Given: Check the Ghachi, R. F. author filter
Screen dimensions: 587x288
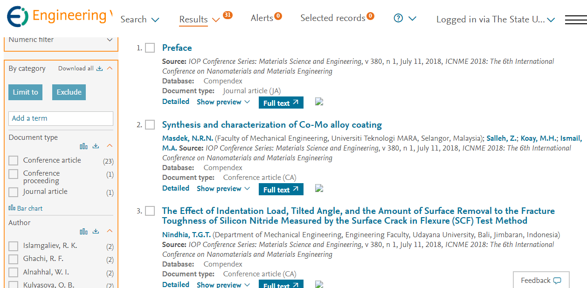Looking at the screenshot, I should [14, 259].
